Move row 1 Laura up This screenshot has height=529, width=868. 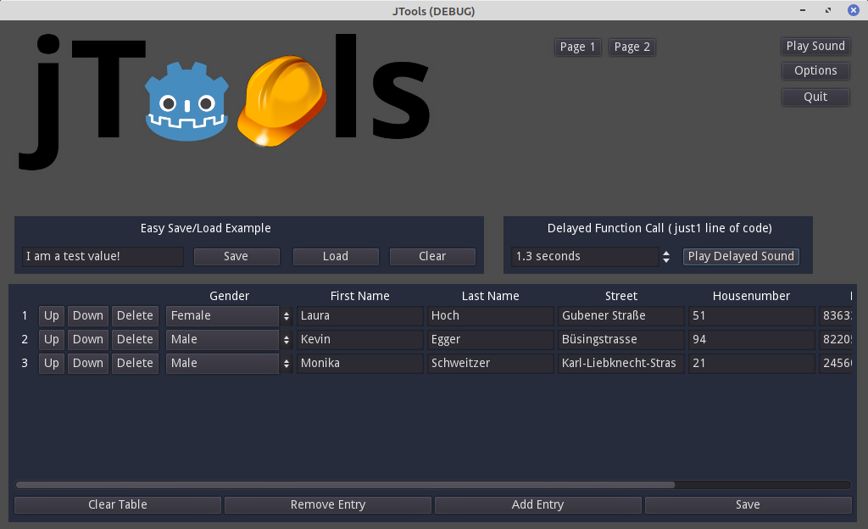[52, 315]
